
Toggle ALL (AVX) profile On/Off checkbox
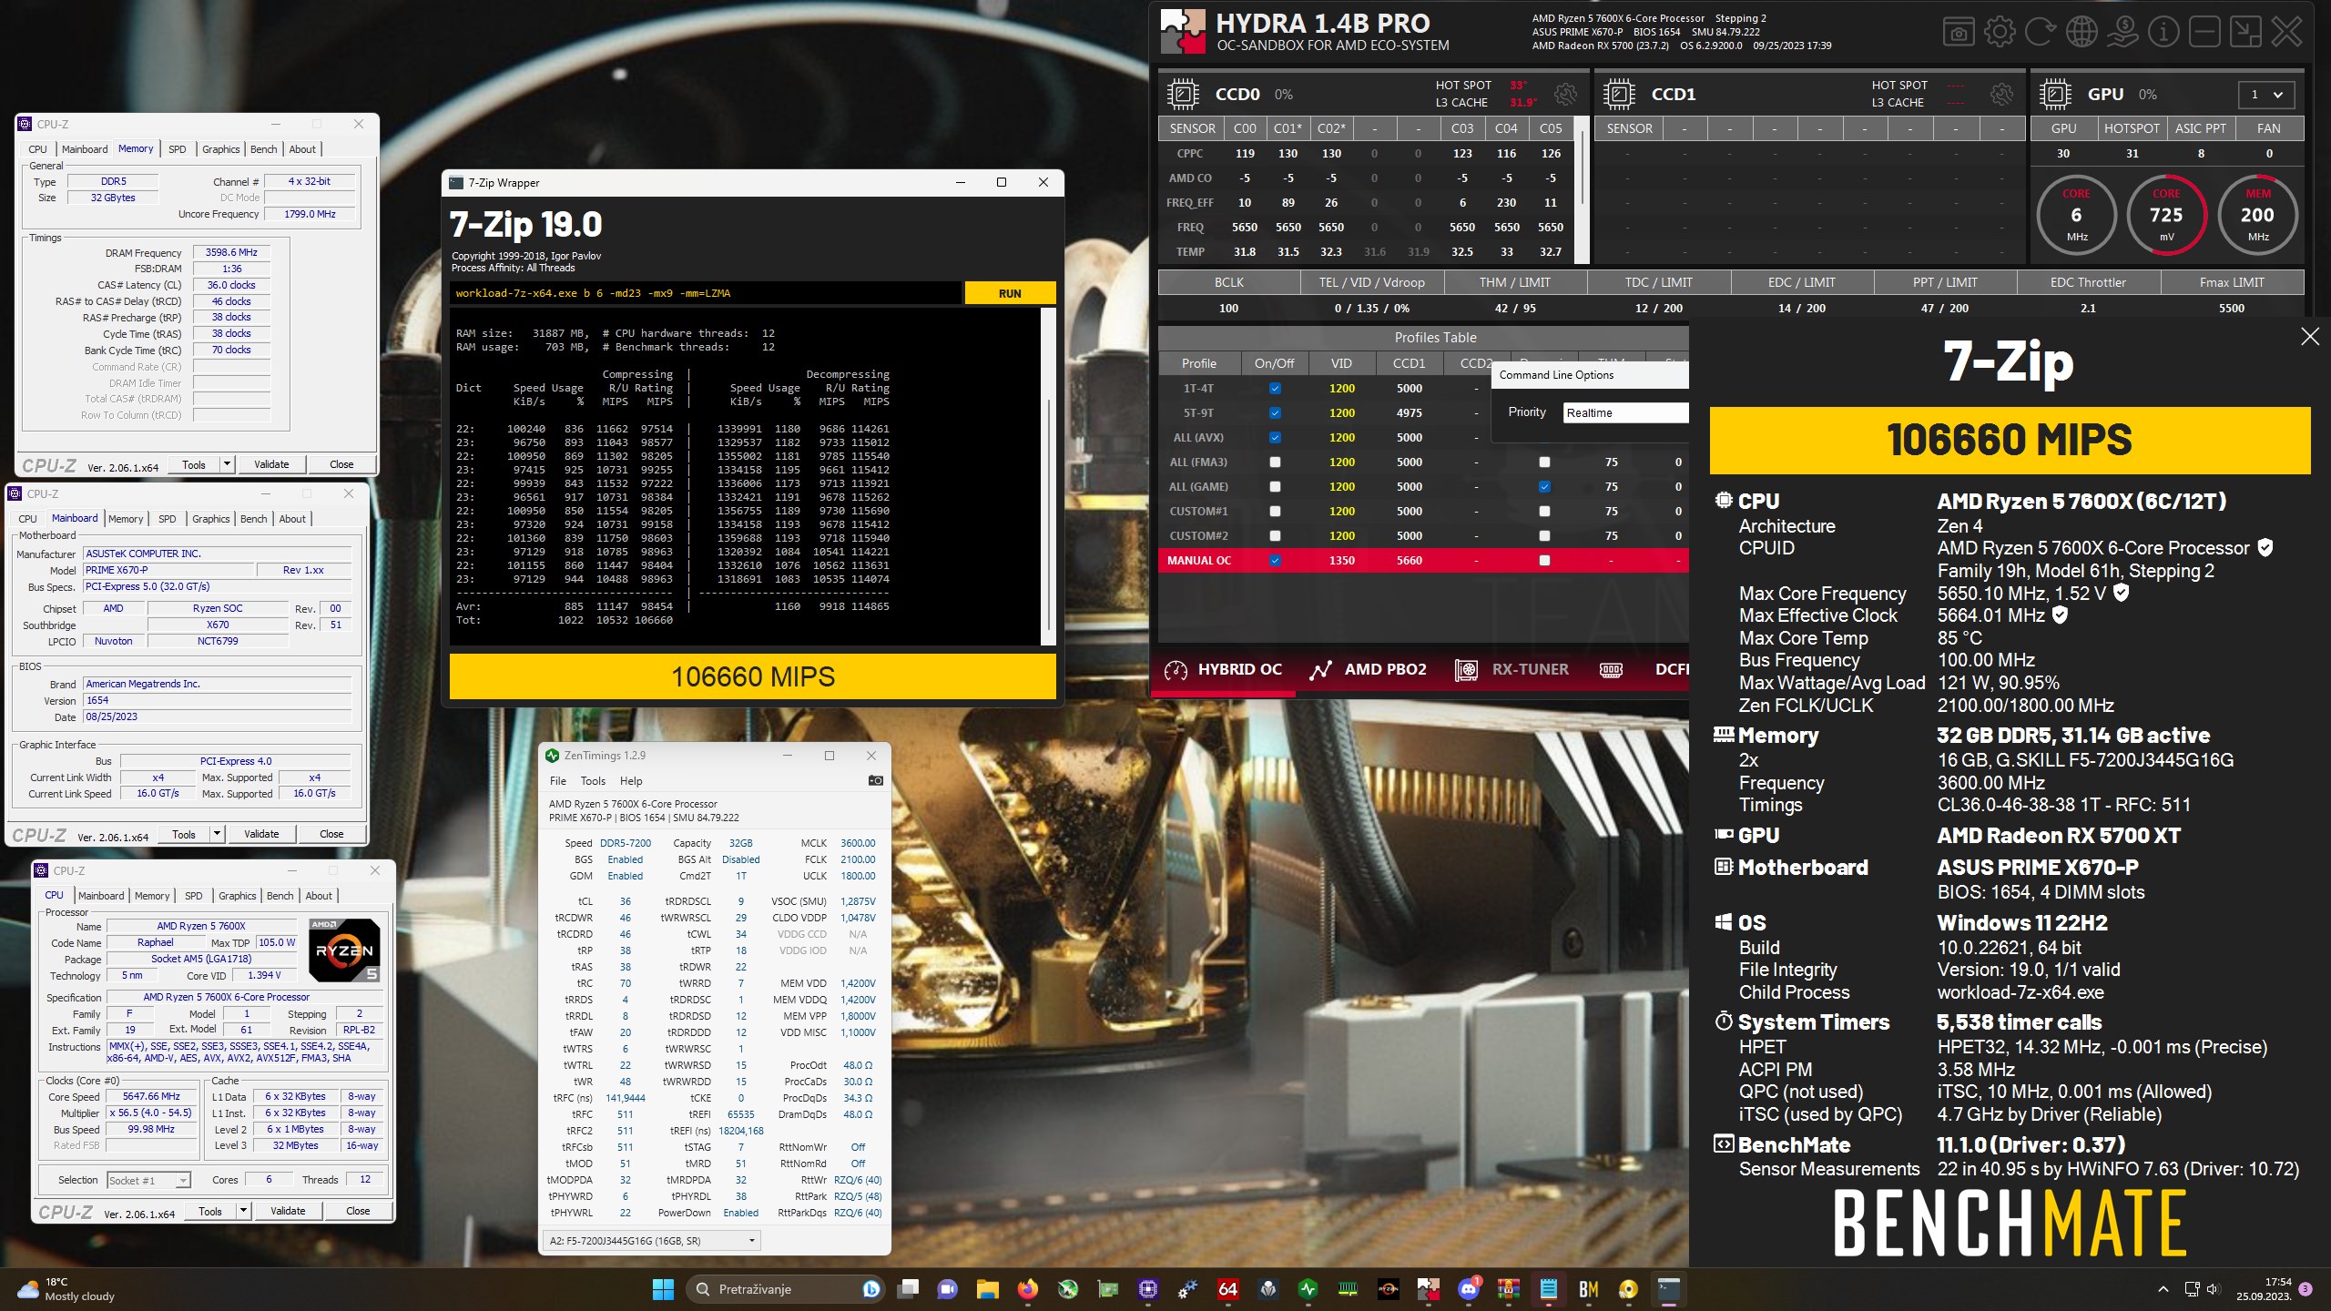pyautogui.click(x=1275, y=438)
